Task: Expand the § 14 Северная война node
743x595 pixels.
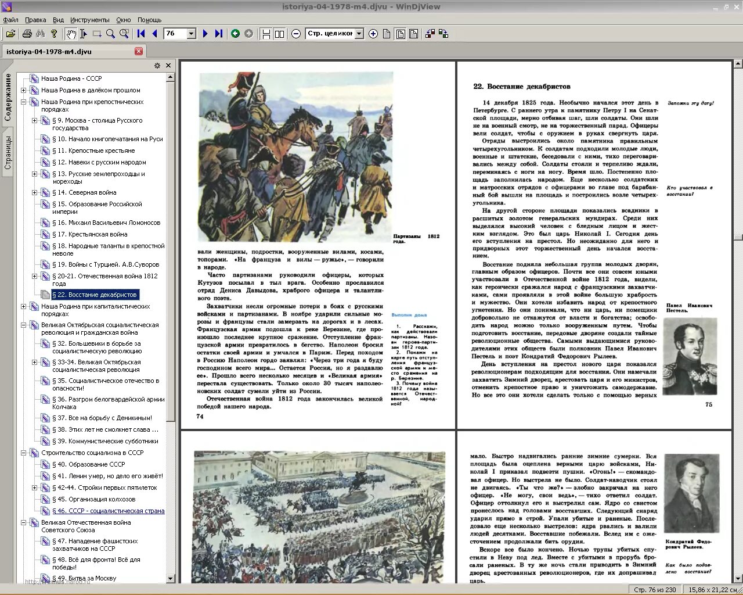Action: [34, 192]
